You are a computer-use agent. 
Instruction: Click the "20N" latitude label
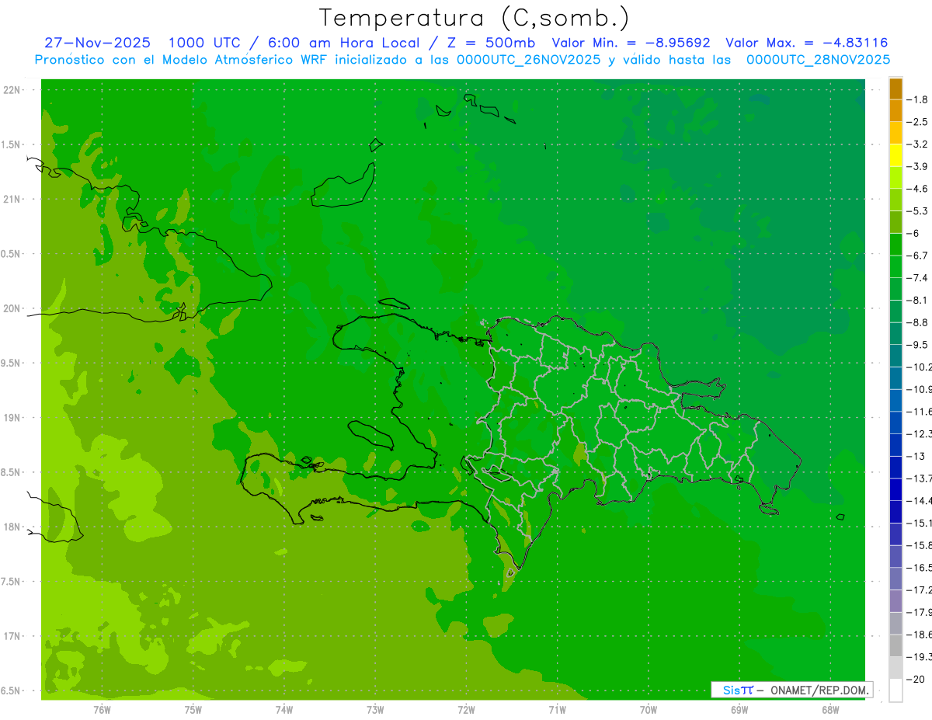[x=12, y=308]
